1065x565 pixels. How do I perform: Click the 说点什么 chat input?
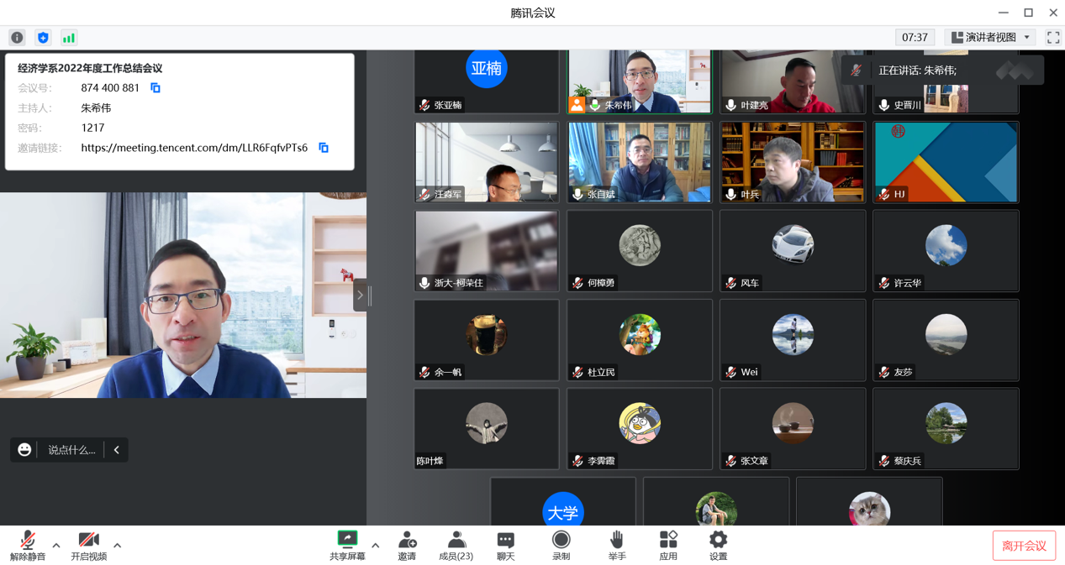click(x=71, y=450)
